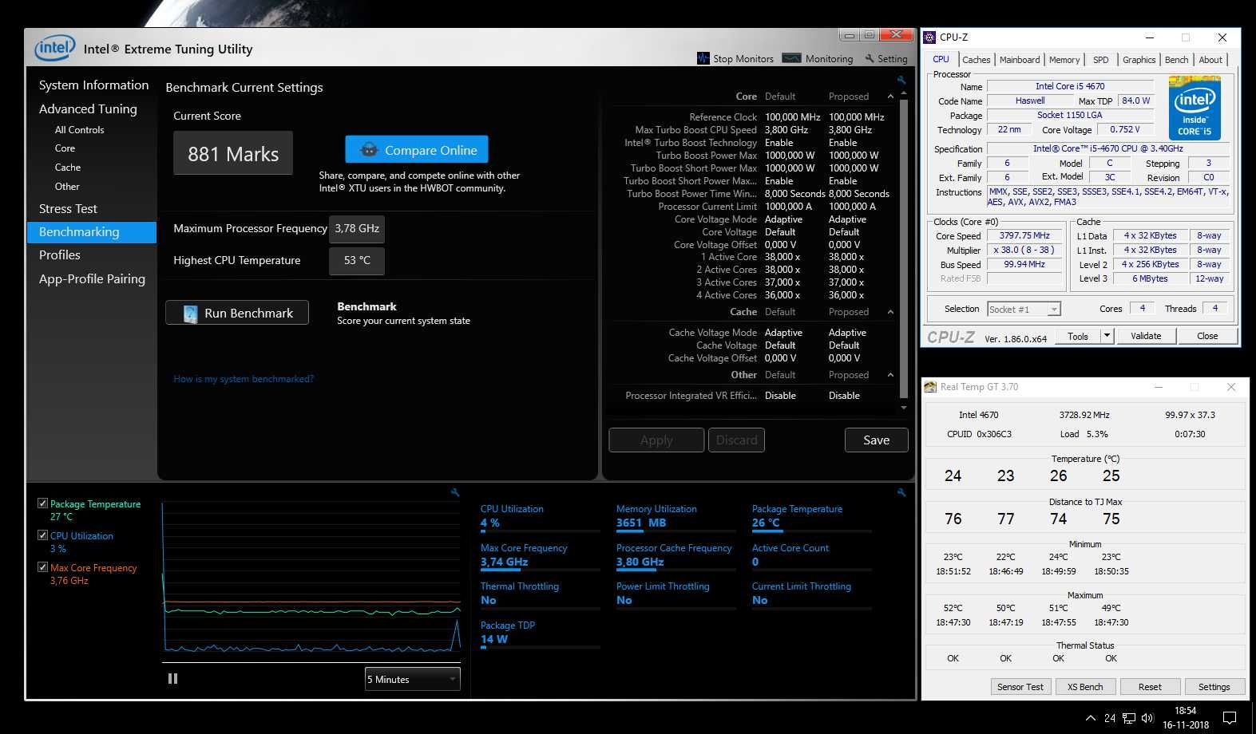The height and width of the screenshot is (734, 1256).
Task: Switch to CPU-Z Memory tab
Action: click(1064, 60)
